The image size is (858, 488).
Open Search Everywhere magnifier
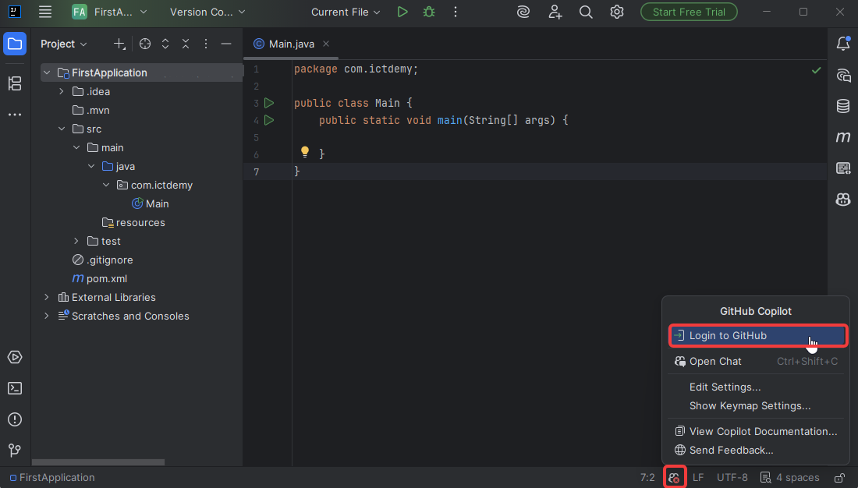[x=586, y=12]
